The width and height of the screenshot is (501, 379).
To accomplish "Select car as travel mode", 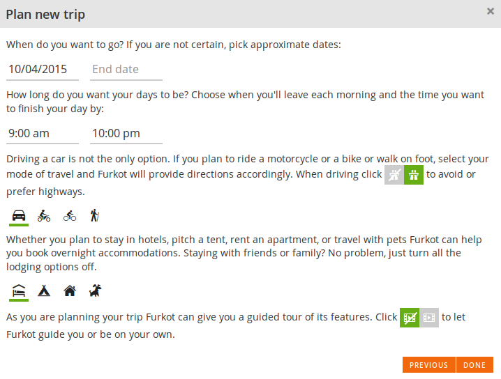I will click(x=19, y=215).
